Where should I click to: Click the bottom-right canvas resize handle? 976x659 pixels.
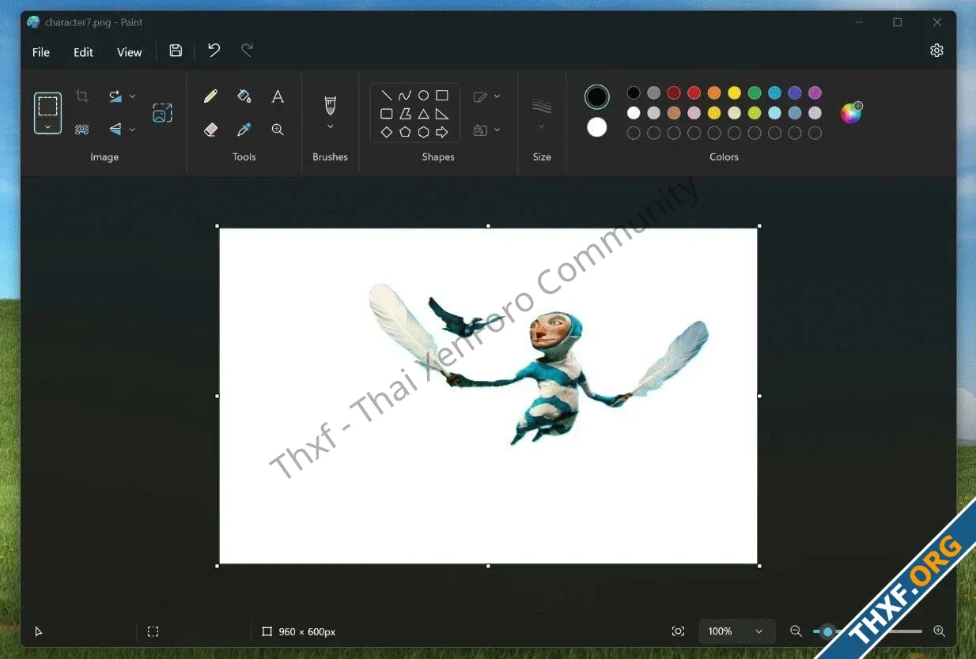tap(759, 566)
